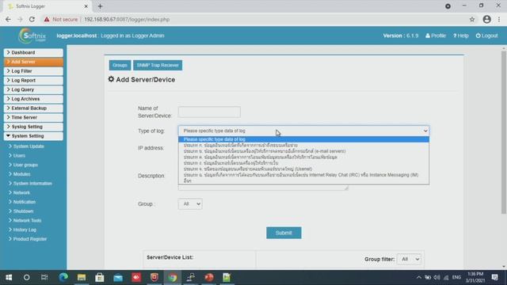Click the Groups button
Image resolution: width=507 pixels, height=285 pixels.
click(x=120, y=65)
